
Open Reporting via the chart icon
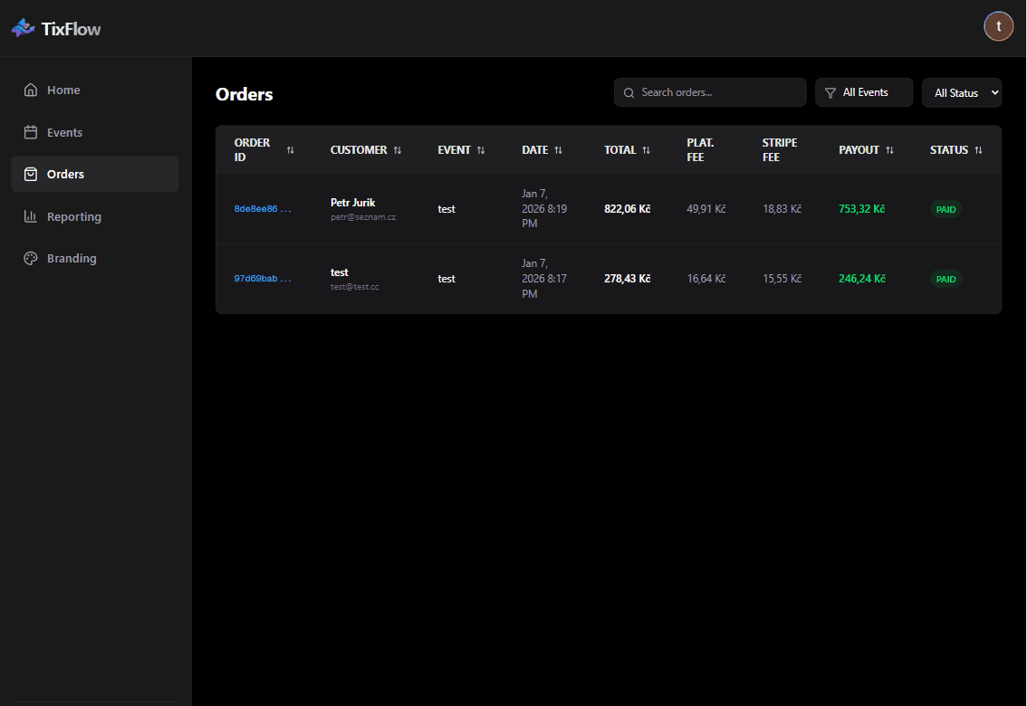pyautogui.click(x=30, y=216)
